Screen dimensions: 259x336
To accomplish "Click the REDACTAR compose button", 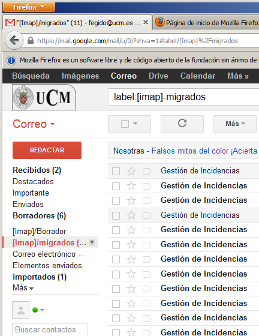I will click(x=47, y=150).
